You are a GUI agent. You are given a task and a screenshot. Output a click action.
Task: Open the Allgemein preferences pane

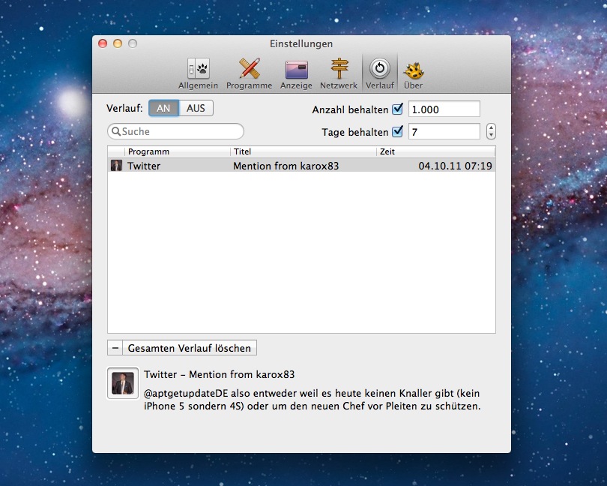(x=198, y=73)
